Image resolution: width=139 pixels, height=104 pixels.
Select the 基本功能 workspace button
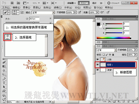(84, 3)
